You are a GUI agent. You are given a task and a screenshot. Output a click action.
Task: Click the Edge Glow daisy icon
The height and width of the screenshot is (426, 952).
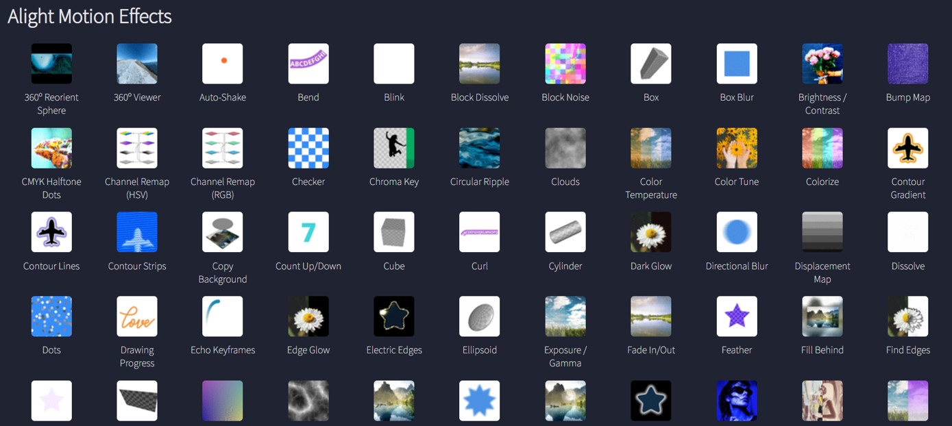pyautogui.click(x=308, y=316)
